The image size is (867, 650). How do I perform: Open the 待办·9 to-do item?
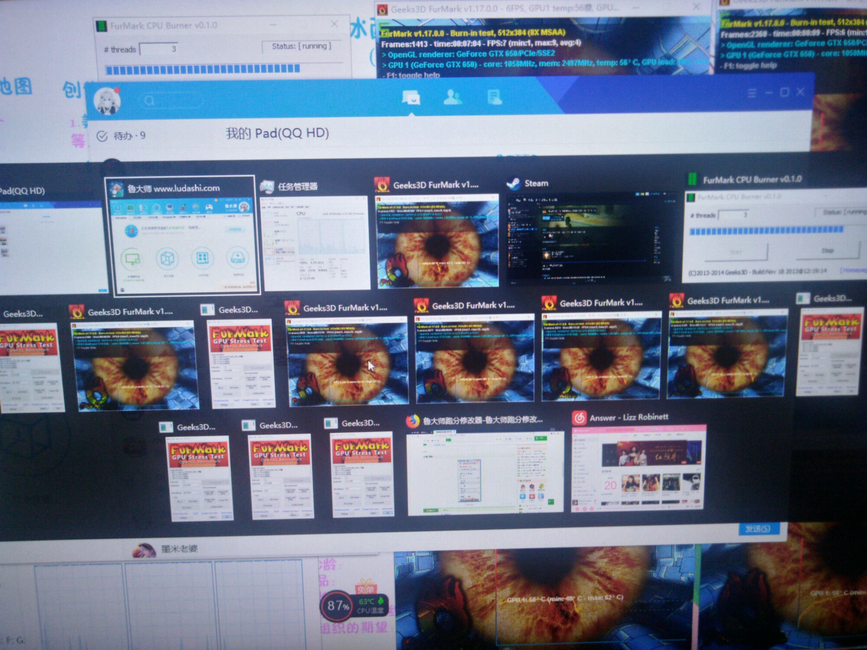(x=121, y=136)
